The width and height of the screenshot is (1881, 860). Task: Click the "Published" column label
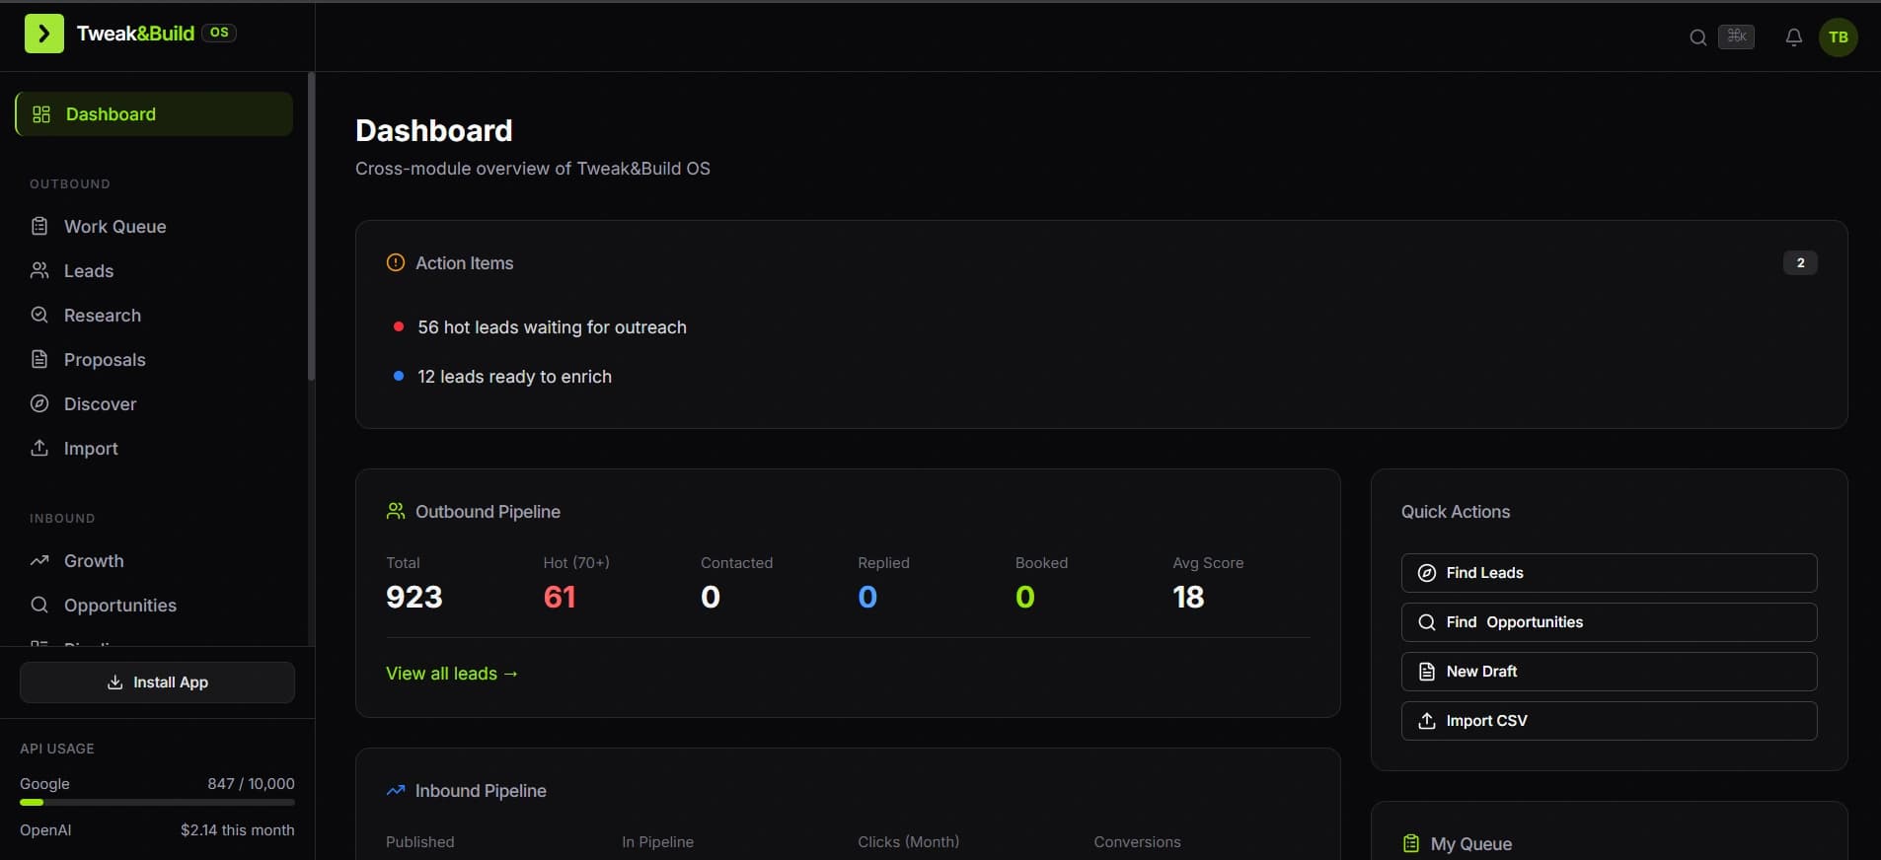tap(420, 842)
